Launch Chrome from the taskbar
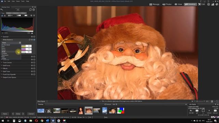 [42, 121]
